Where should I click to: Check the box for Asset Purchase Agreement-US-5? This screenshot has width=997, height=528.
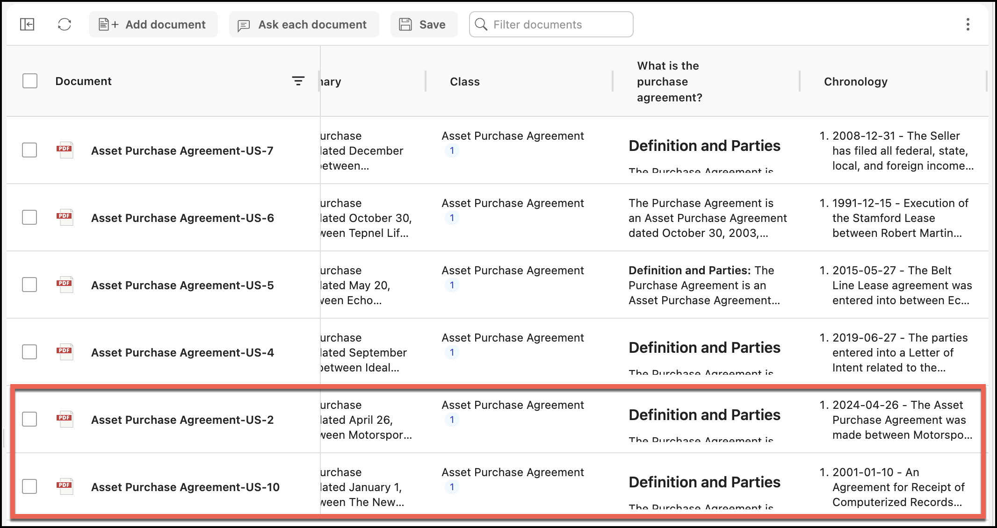coord(29,285)
